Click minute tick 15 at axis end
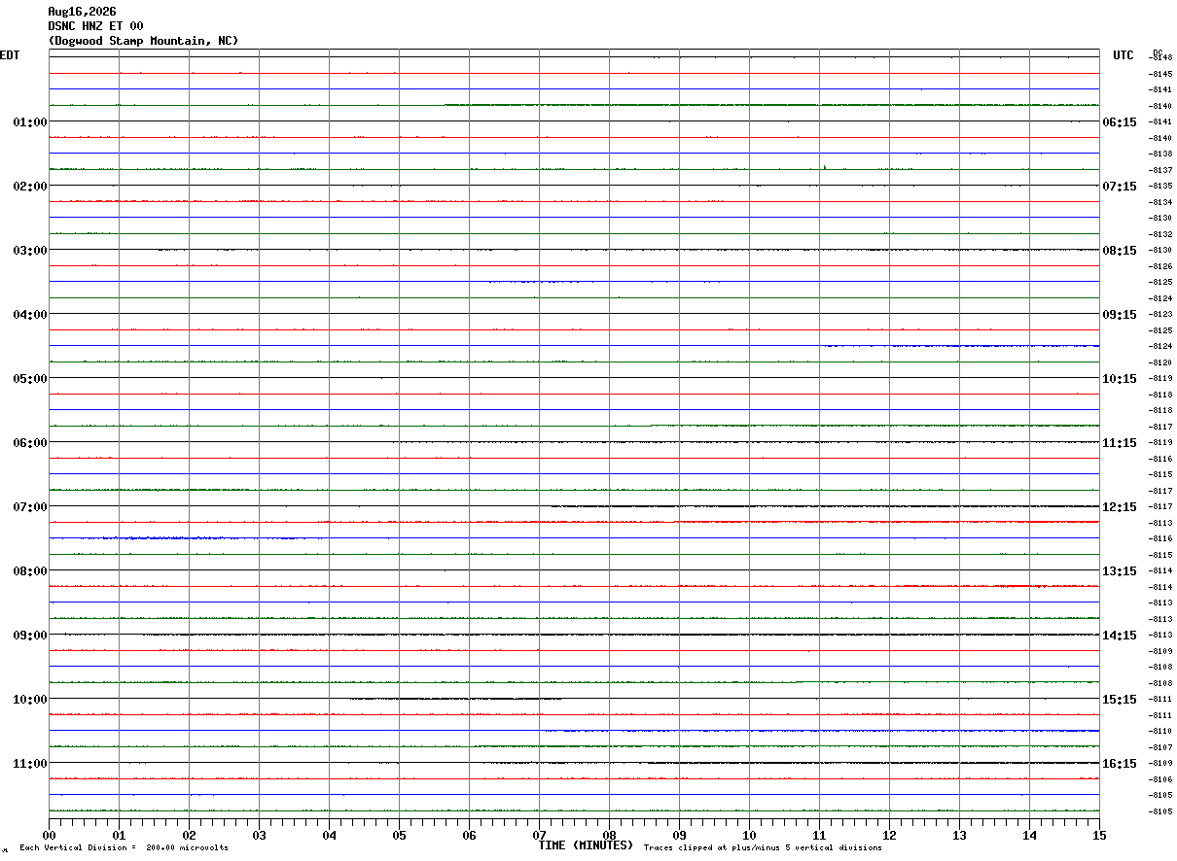This screenshot has width=1177, height=861. (1099, 835)
